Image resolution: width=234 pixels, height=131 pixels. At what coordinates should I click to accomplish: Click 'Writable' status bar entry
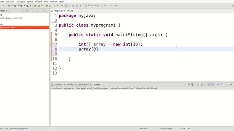click(x=143, y=128)
